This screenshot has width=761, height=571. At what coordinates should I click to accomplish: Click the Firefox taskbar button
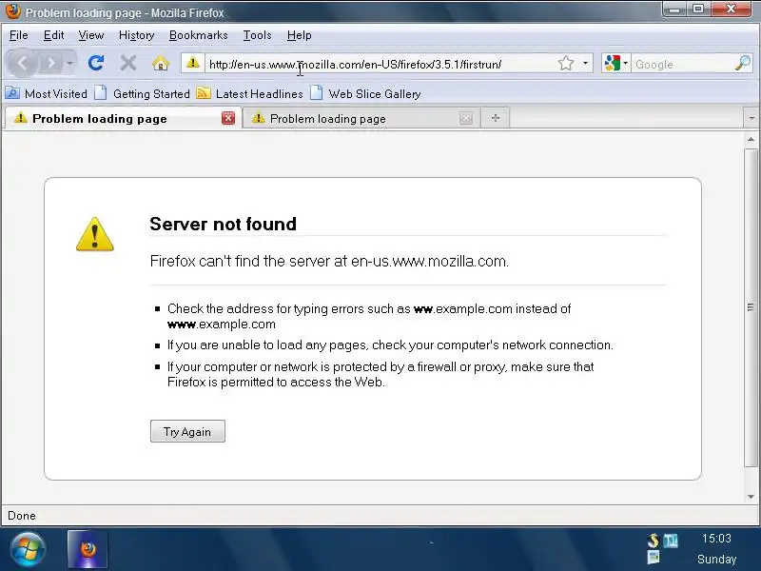[88, 550]
